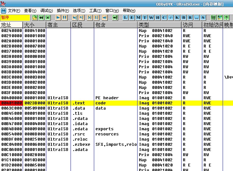233x171 pixels.
Task: Open Threads window with T button
Action: tap(145, 18)
